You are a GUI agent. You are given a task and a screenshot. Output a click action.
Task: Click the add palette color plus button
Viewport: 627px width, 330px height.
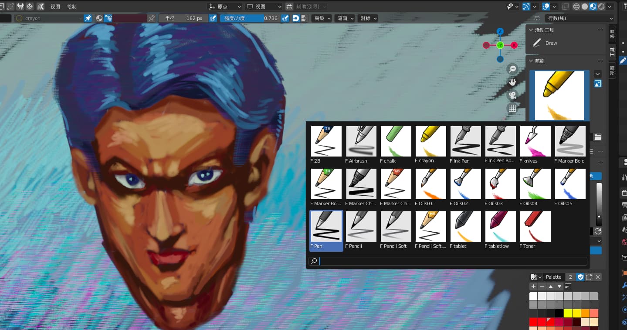point(533,287)
